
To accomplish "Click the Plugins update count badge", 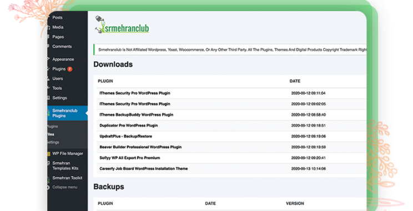I will [x=69, y=69].
